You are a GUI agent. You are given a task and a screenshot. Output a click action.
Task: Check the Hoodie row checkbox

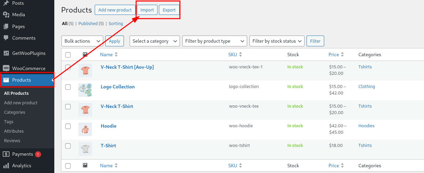click(x=68, y=126)
